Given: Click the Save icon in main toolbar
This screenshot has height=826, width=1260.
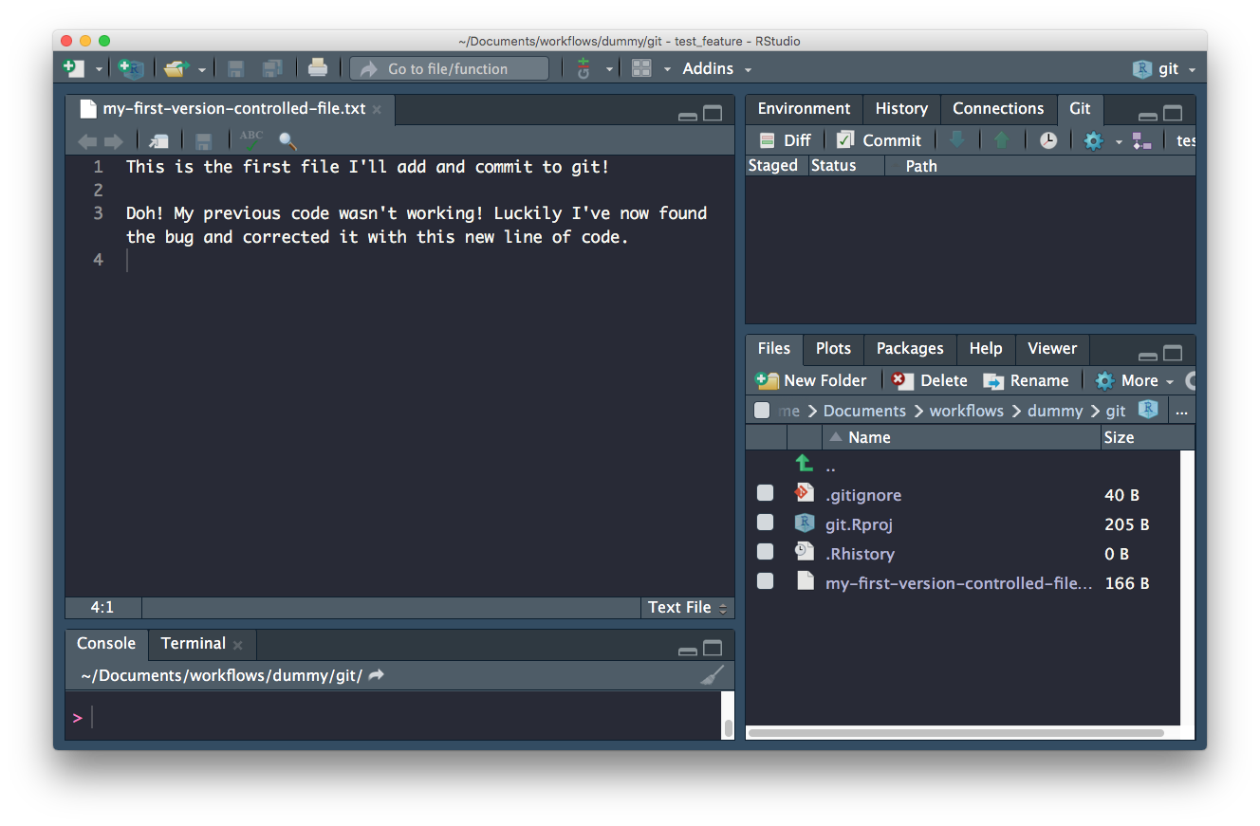Looking at the screenshot, I should [x=235, y=68].
